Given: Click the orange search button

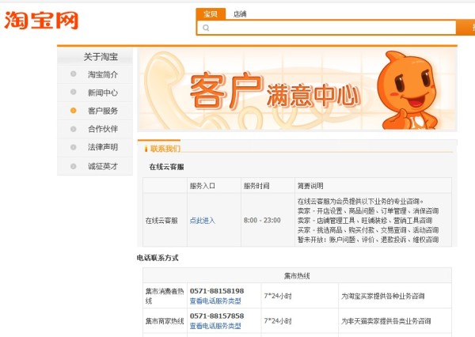Looking at the screenshot, I should [x=465, y=28].
